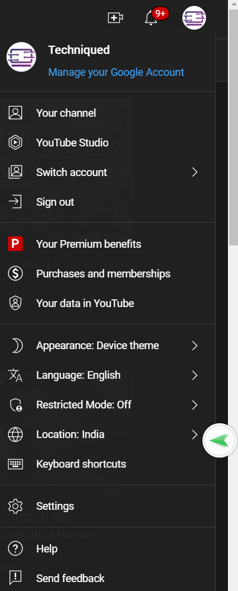The width and height of the screenshot is (238, 591).
Task: Click the vertical page scrollbar thumb
Action: (x=233, y=128)
